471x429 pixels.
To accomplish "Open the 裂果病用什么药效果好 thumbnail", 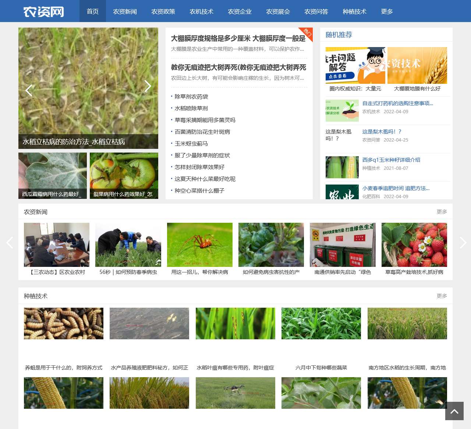I will 124,176.
